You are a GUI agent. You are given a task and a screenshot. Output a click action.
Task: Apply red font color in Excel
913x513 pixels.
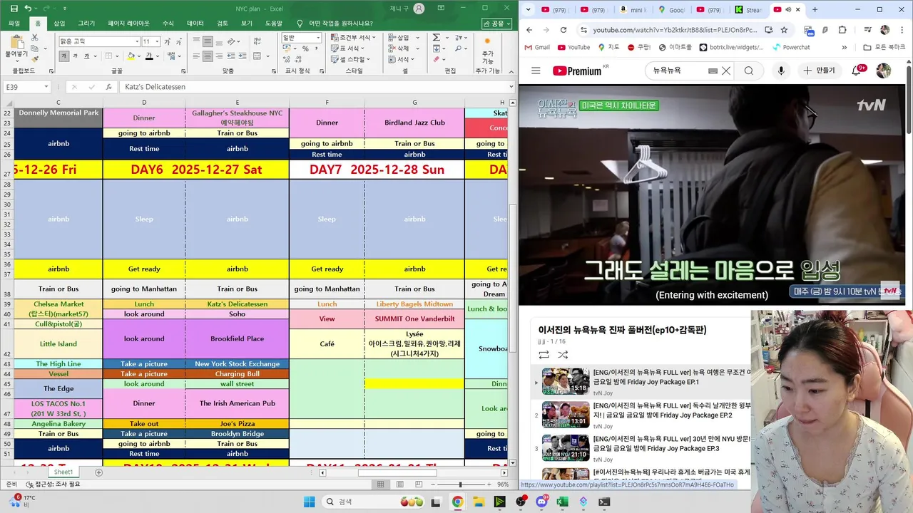click(x=149, y=56)
